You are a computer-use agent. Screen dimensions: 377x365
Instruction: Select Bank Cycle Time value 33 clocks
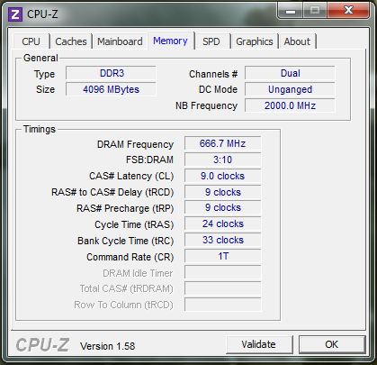coord(222,241)
